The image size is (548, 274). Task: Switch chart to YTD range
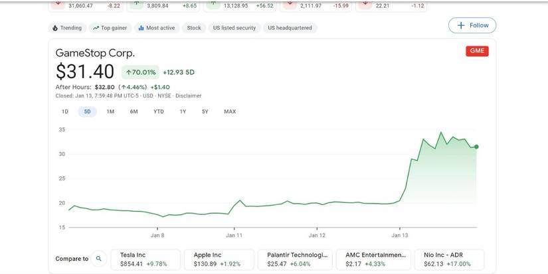[x=159, y=111]
